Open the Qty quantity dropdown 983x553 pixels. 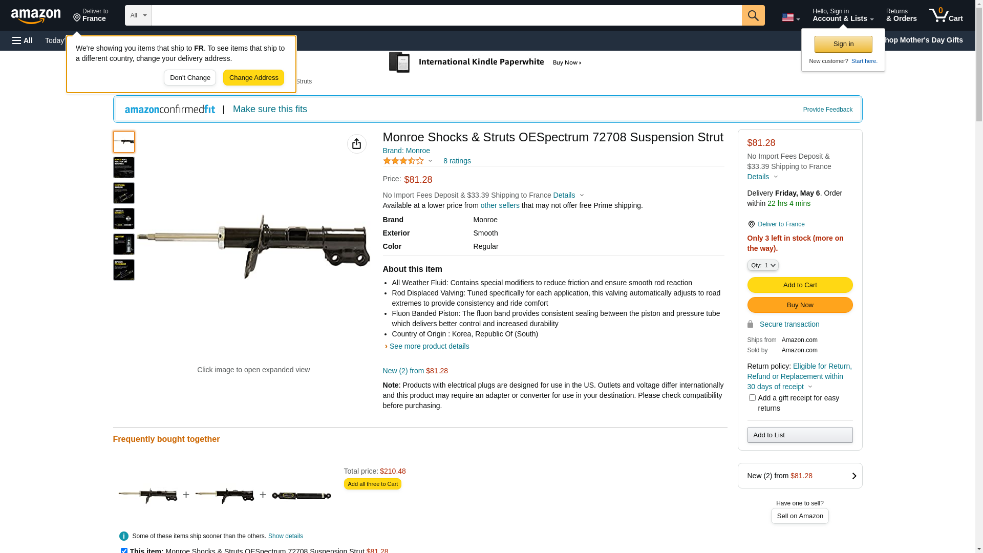[762, 265]
